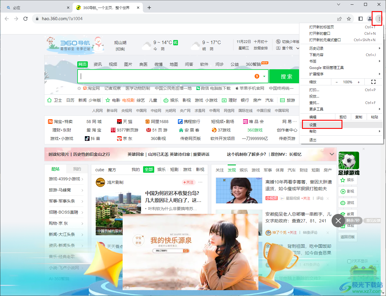Viewport: 386px width, 296px height.
Task: Select the 军事 news tab
Action: (268, 170)
